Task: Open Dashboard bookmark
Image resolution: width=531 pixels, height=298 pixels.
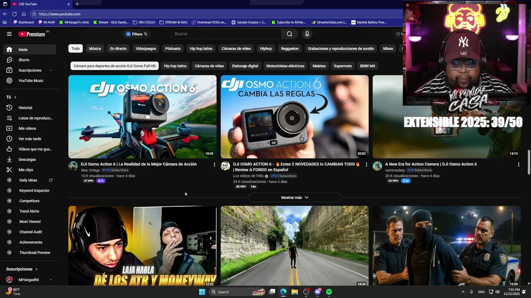Action: 24,22
